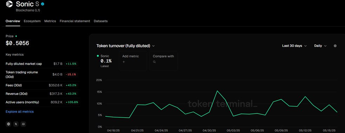Image resolution: width=345 pixels, height=133 pixels.
Task: Click the -15.1% change badge
Action: pos(71,75)
